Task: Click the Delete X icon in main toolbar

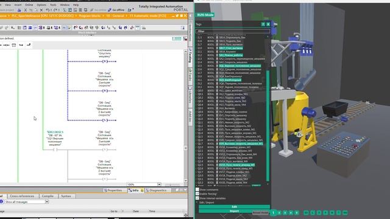Action: click(41, 10)
